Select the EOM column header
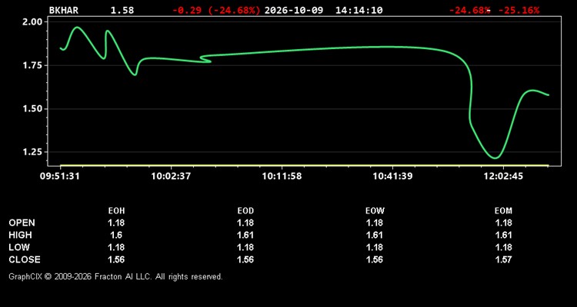Viewport: 577px width, 307px height. [503, 211]
